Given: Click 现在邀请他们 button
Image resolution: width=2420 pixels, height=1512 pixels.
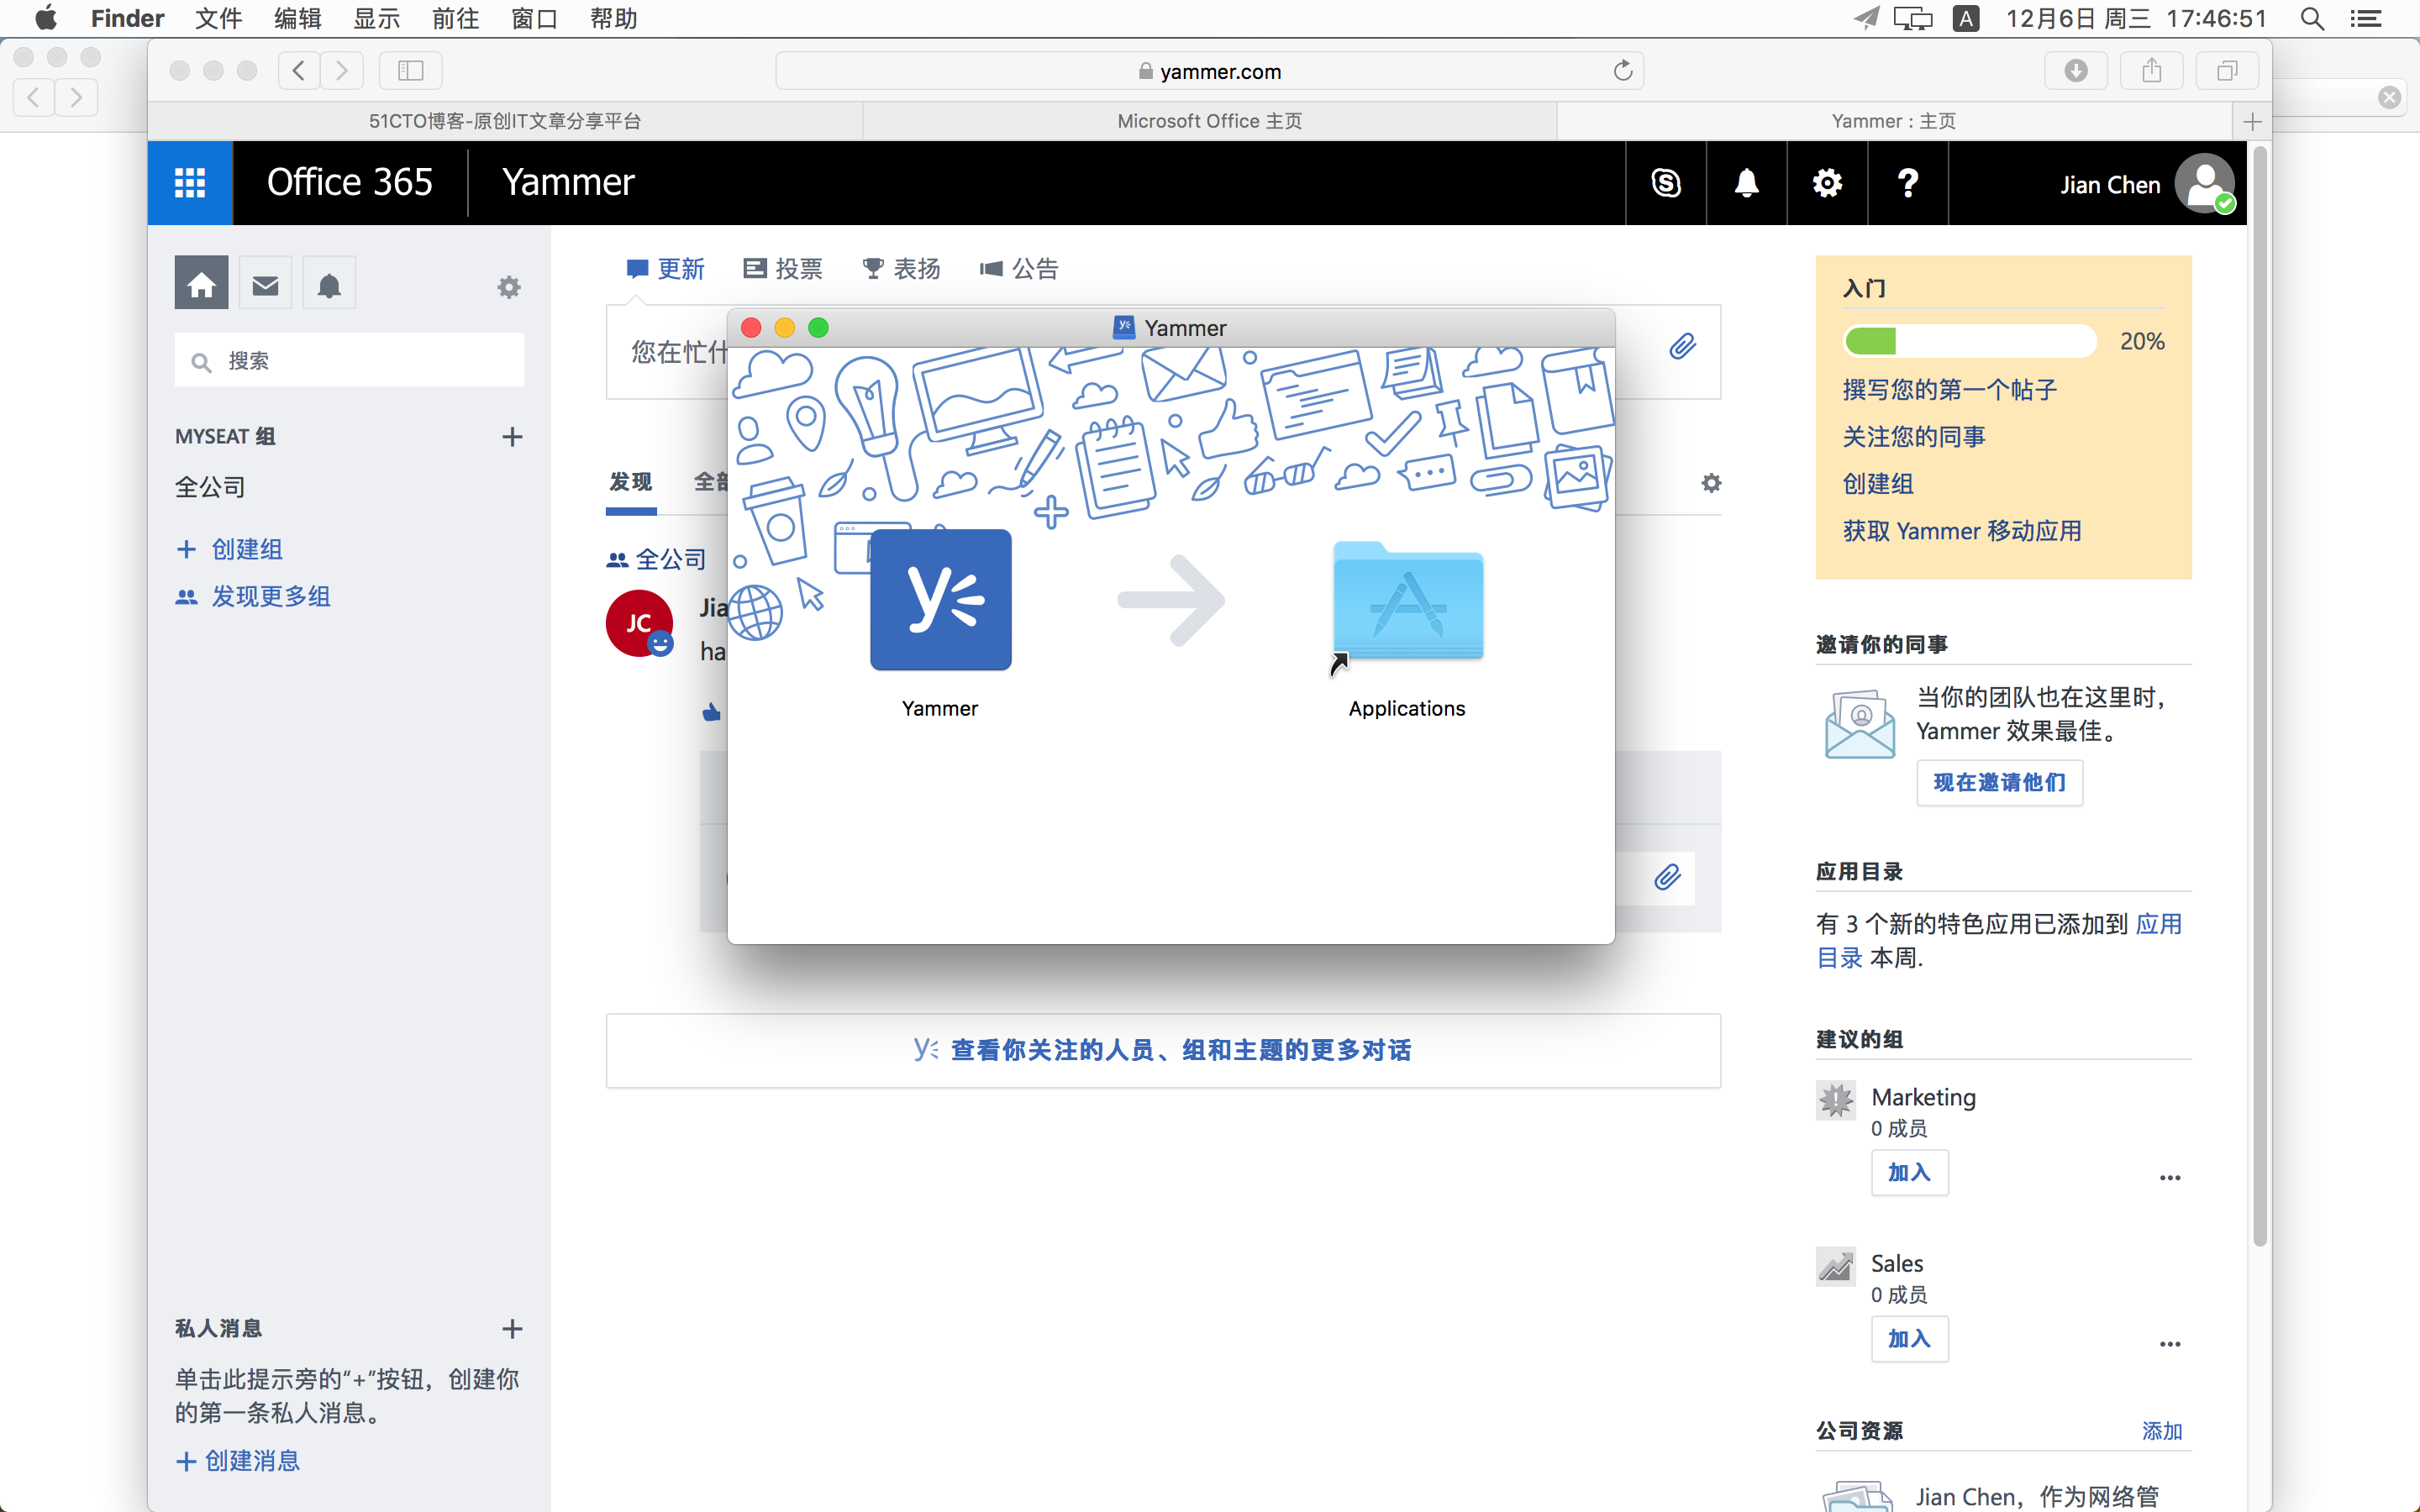Looking at the screenshot, I should tap(1999, 782).
